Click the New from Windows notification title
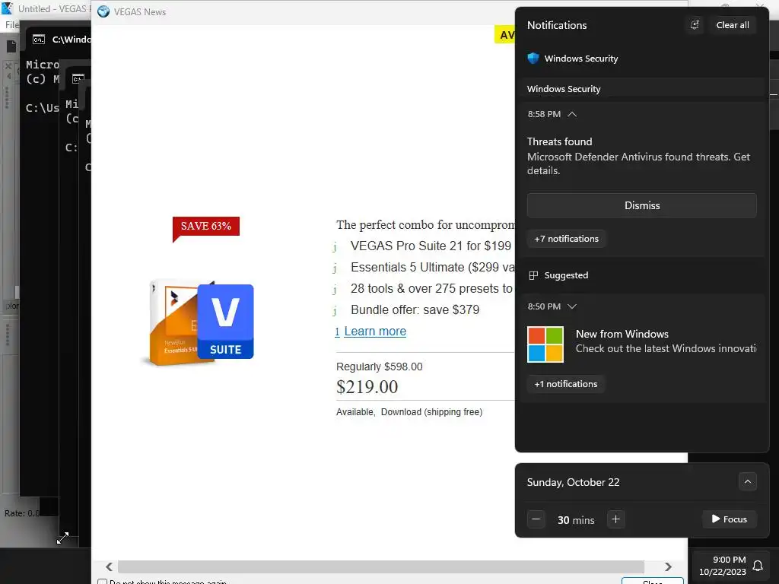This screenshot has width=779, height=584. tap(622, 334)
